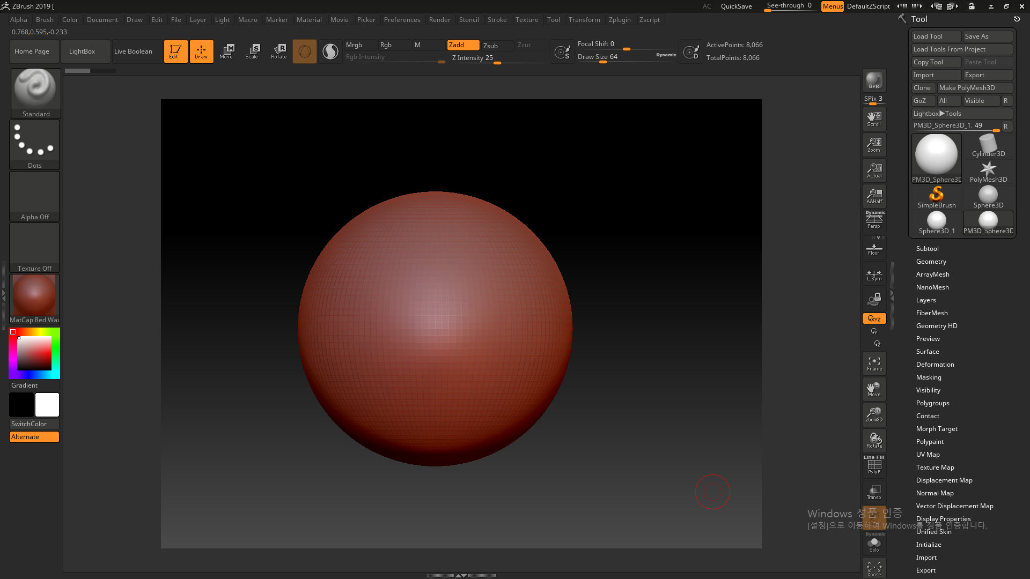Toggle Transp transparency mode
1030x579 pixels.
tap(874, 492)
